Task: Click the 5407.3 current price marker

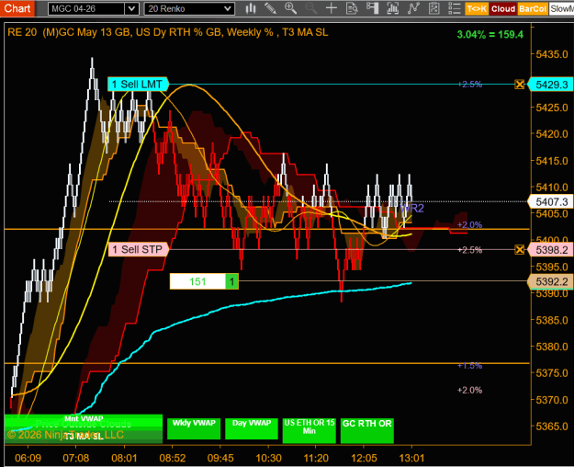Action: pos(550,201)
